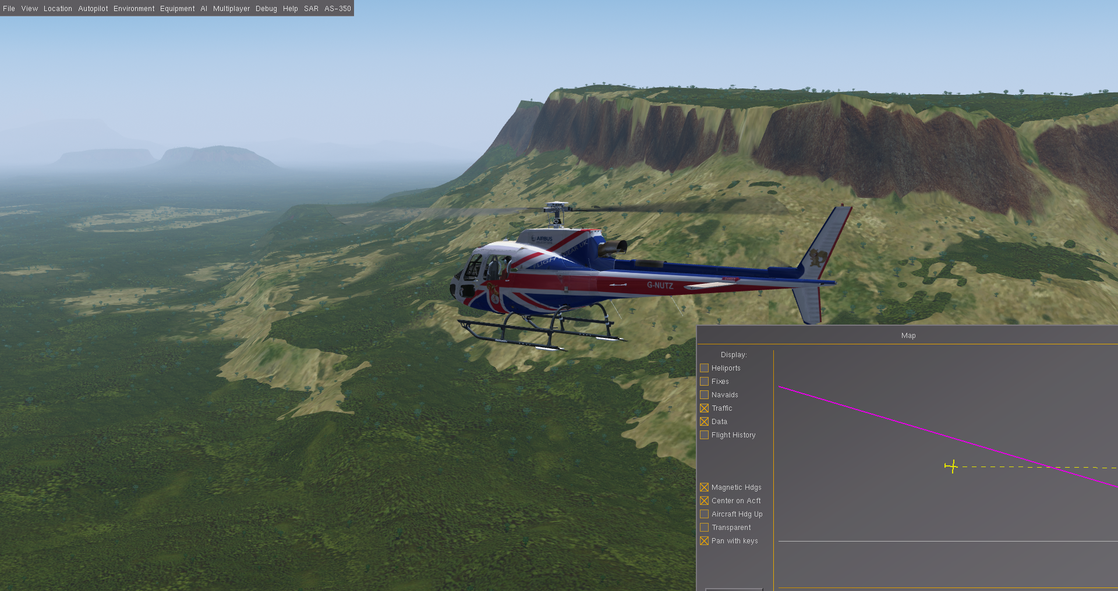Expand the Location menu
The height and width of the screenshot is (591, 1118).
(58, 9)
